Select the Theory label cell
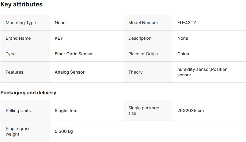The image size is (246, 142). click(135, 72)
